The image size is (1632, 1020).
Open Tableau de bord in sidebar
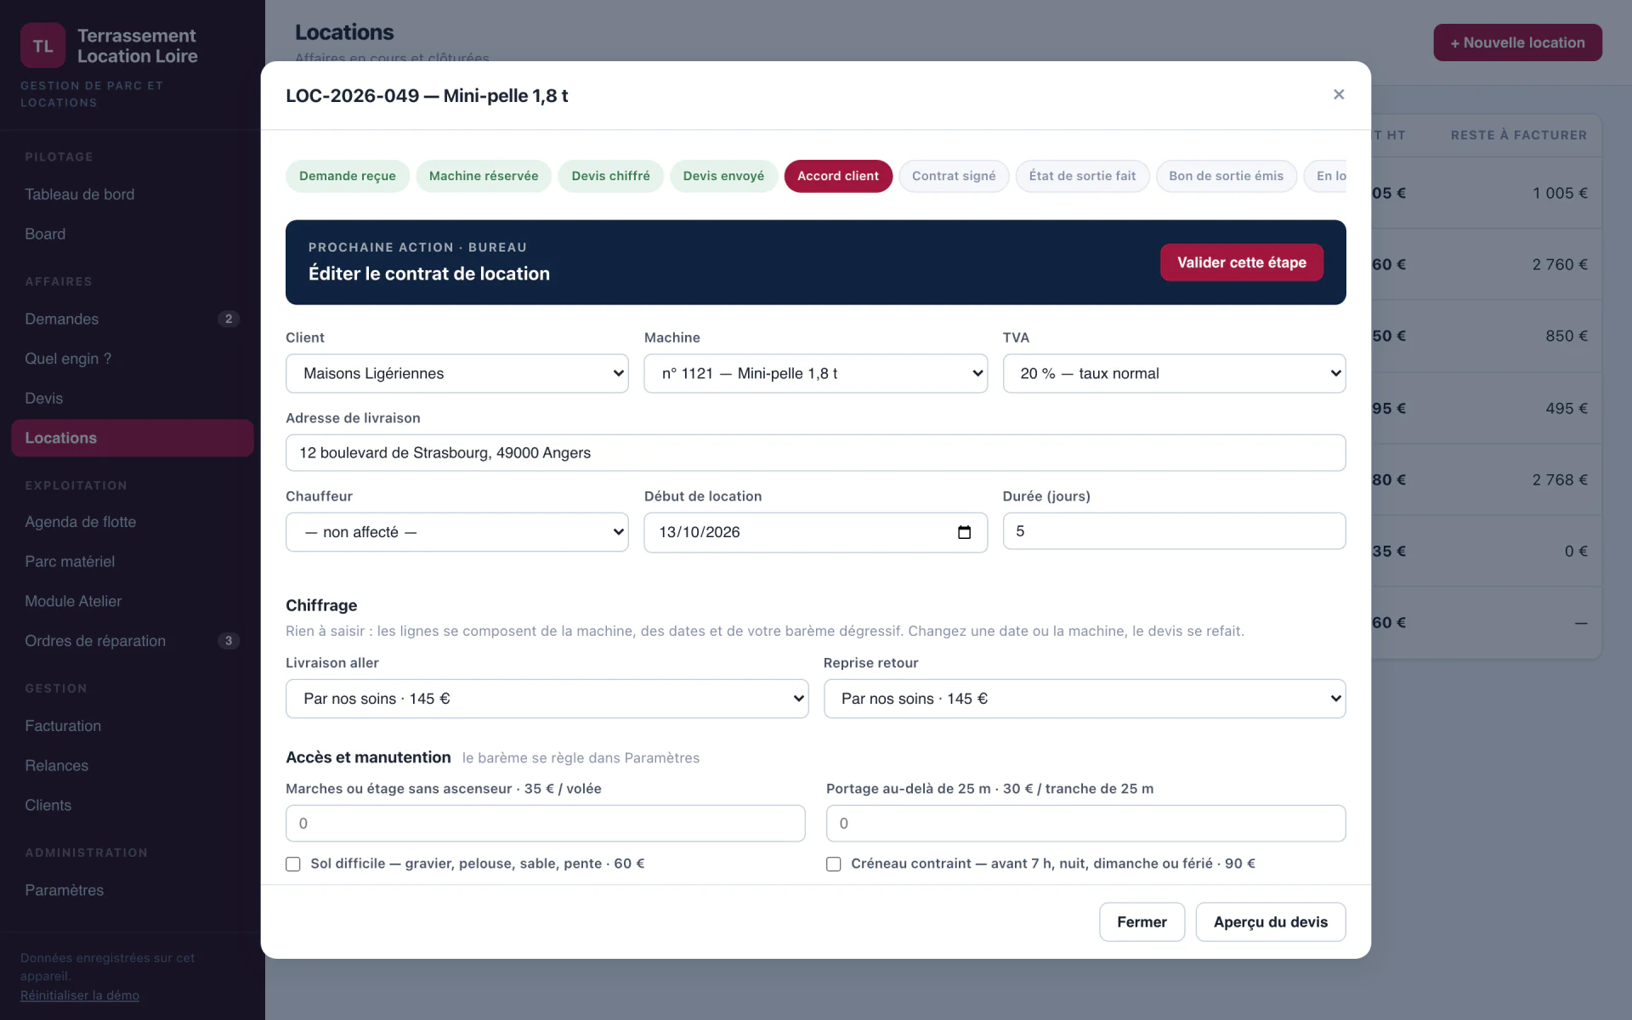coord(133,195)
